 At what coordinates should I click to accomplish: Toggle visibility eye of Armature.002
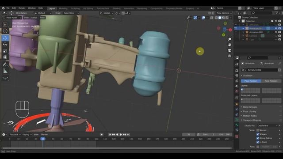pos(276,32)
